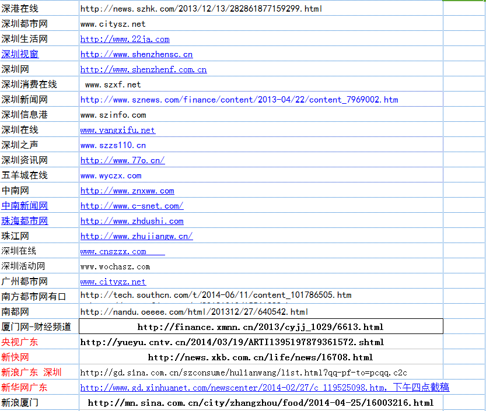
Task: Select the 深圳在线 cell beside www.yangxifu.net
Action: tap(40, 130)
